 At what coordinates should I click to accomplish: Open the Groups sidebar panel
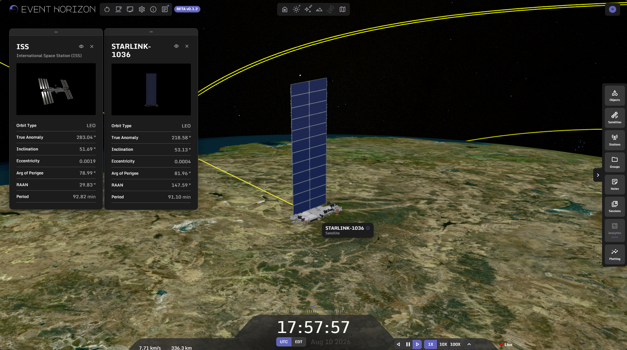pos(615,163)
